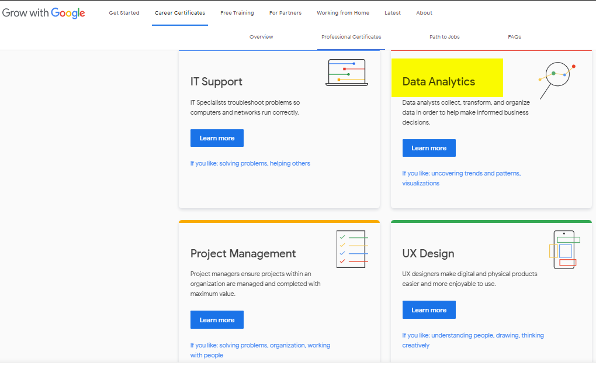Click 'If you like: solving problems, organization' text

point(261,350)
